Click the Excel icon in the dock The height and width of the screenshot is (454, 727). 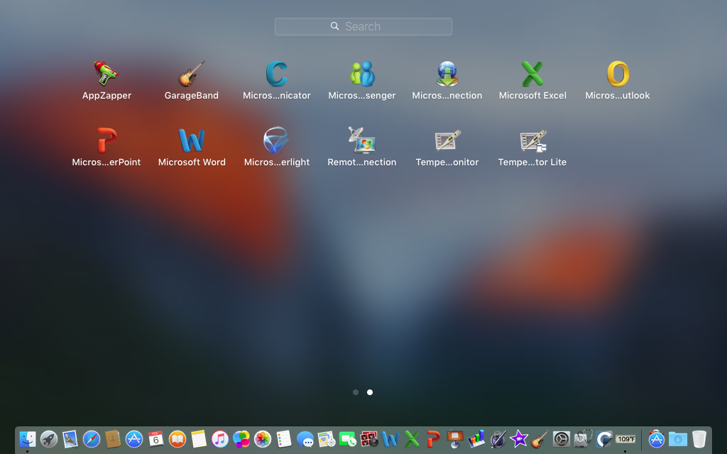412,438
